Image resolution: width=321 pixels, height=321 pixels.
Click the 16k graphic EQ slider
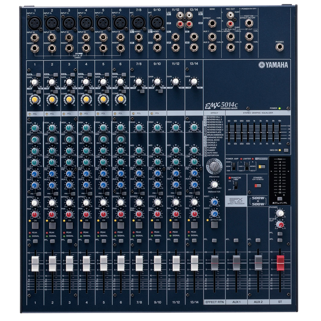(279, 132)
